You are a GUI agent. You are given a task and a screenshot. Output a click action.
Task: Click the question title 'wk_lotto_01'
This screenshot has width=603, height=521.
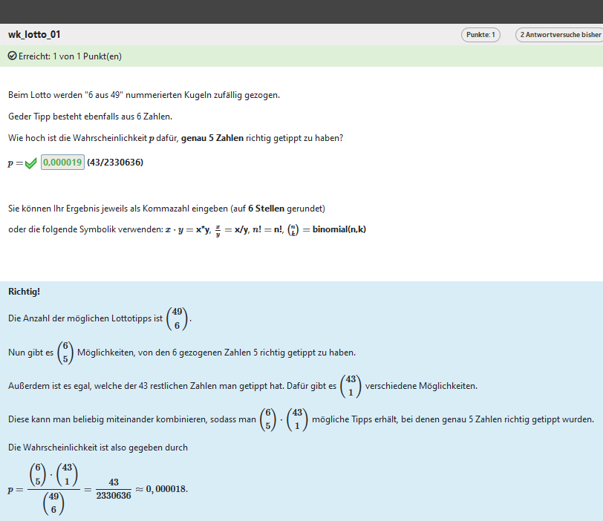34,34
